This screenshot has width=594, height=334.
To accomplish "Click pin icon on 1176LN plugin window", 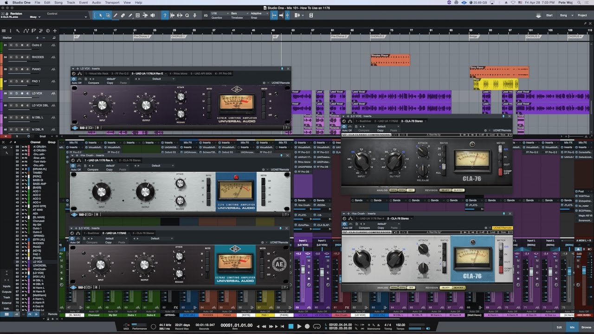I will [282, 69].
